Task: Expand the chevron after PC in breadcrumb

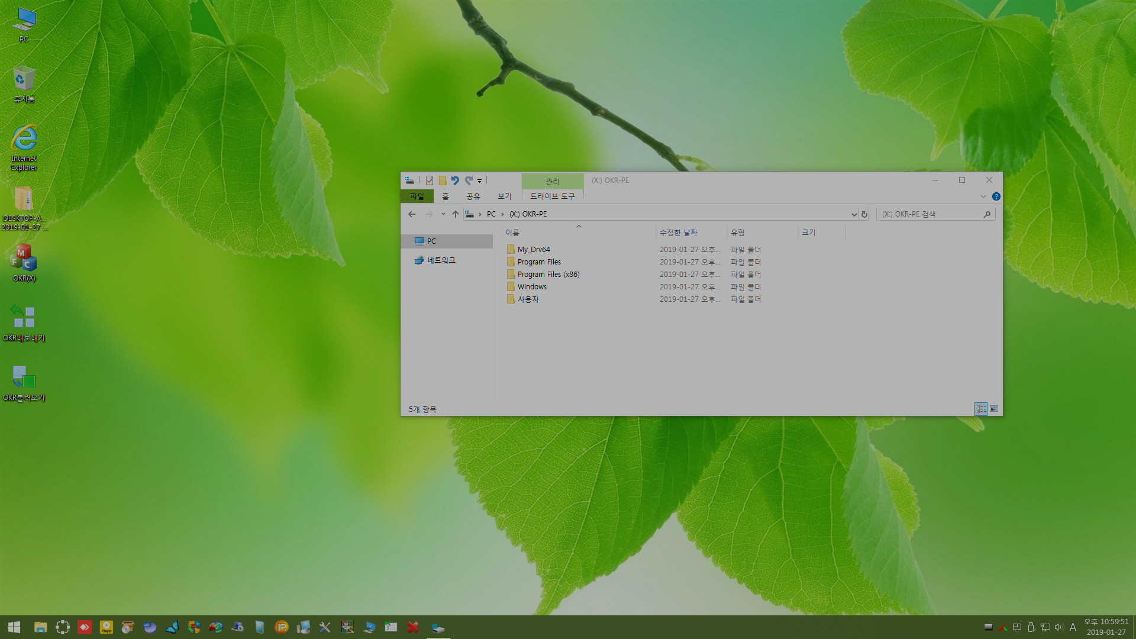Action: pyautogui.click(x=502, y=214)
